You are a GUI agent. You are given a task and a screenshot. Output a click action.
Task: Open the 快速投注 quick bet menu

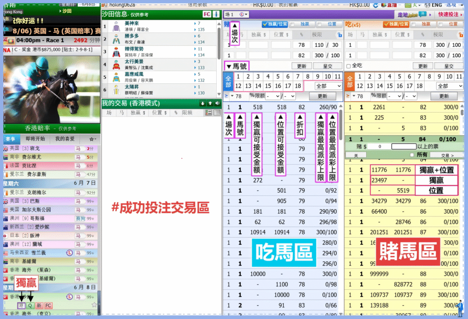pos(450,14)
